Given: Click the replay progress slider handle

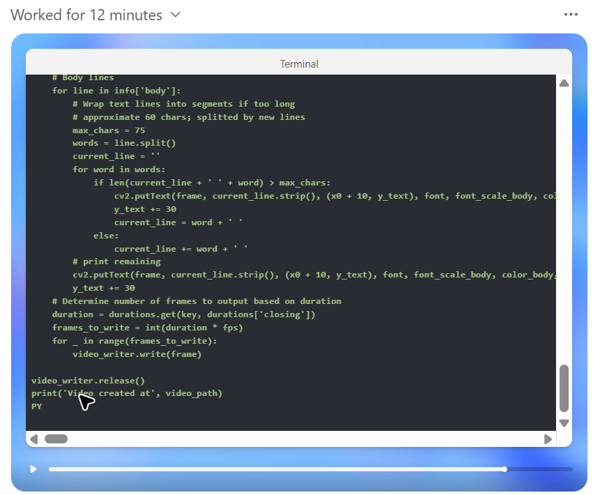Looking at the screenshot, I should click(504, 469).
